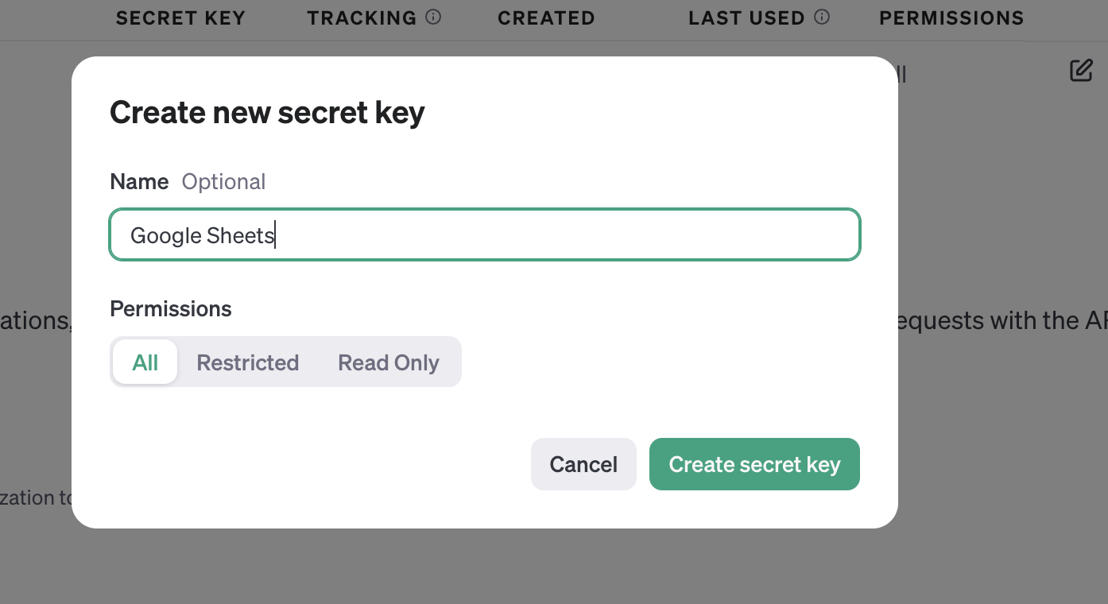Click the SECRET KEY column header

click(180, 17)
